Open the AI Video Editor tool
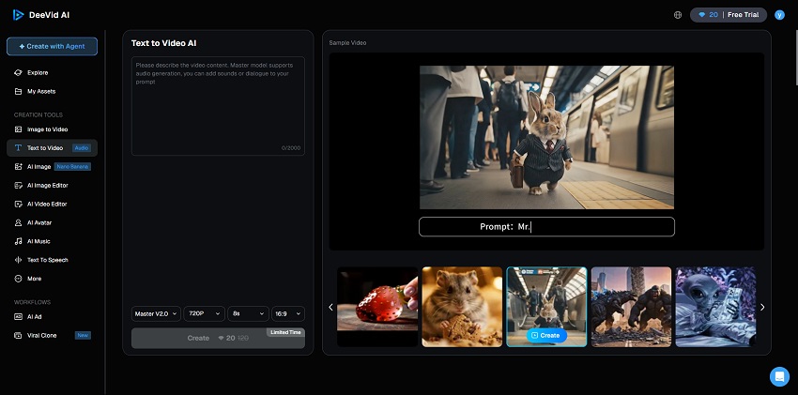The width and height of the screenshot is (798, 395). click(x=52, y=204)
